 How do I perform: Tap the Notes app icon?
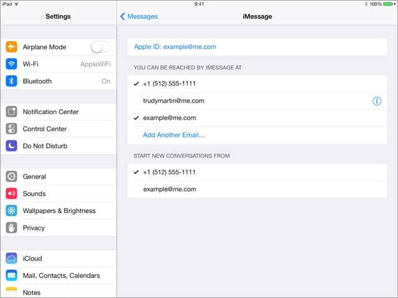(11, 292)
